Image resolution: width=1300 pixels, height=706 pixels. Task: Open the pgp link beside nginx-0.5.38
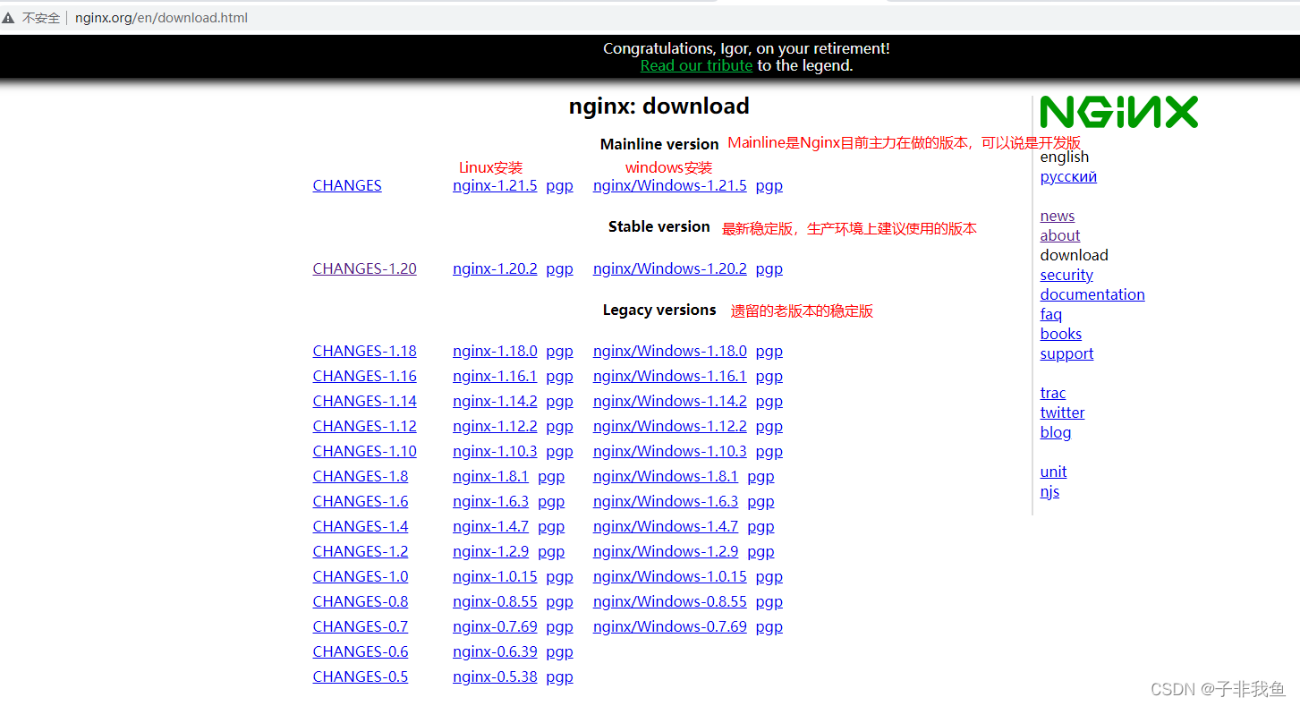click(x=559, y=676)
